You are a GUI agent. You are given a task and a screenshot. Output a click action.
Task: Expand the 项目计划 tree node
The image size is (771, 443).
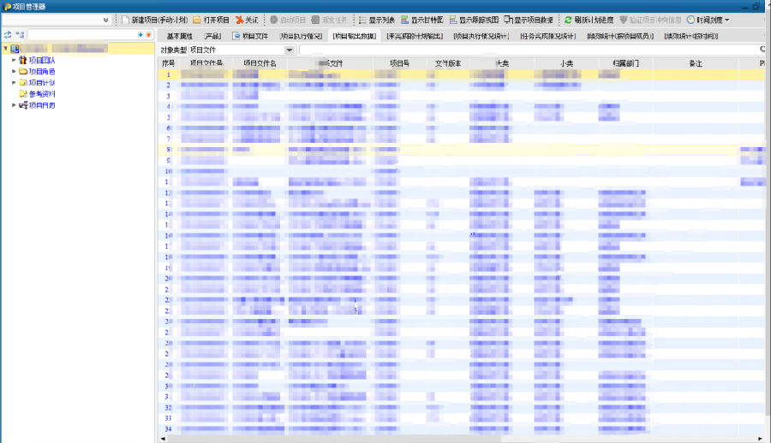tap(14, 82)
